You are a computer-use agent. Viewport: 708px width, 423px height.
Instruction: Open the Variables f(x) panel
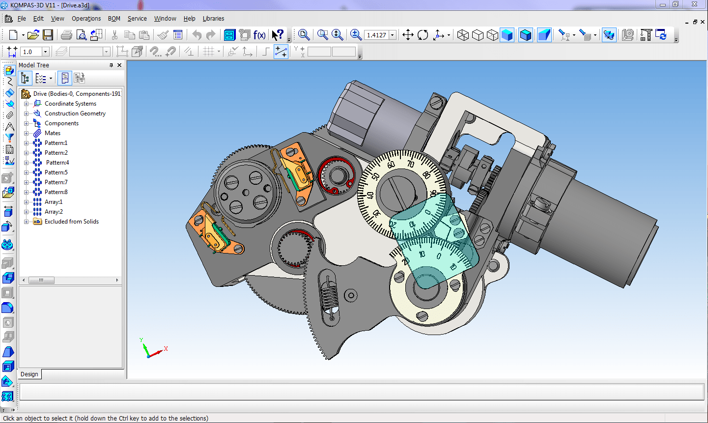[x=259, y=35]
